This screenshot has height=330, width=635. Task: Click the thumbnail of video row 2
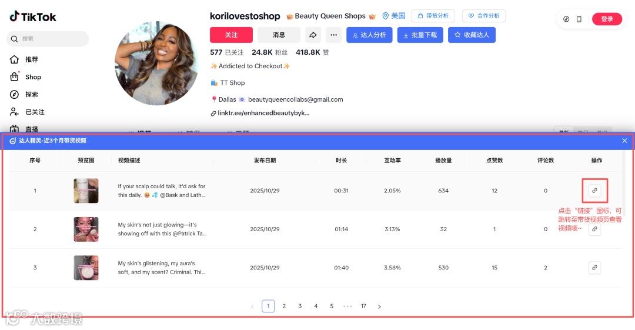tap(86, 229)
